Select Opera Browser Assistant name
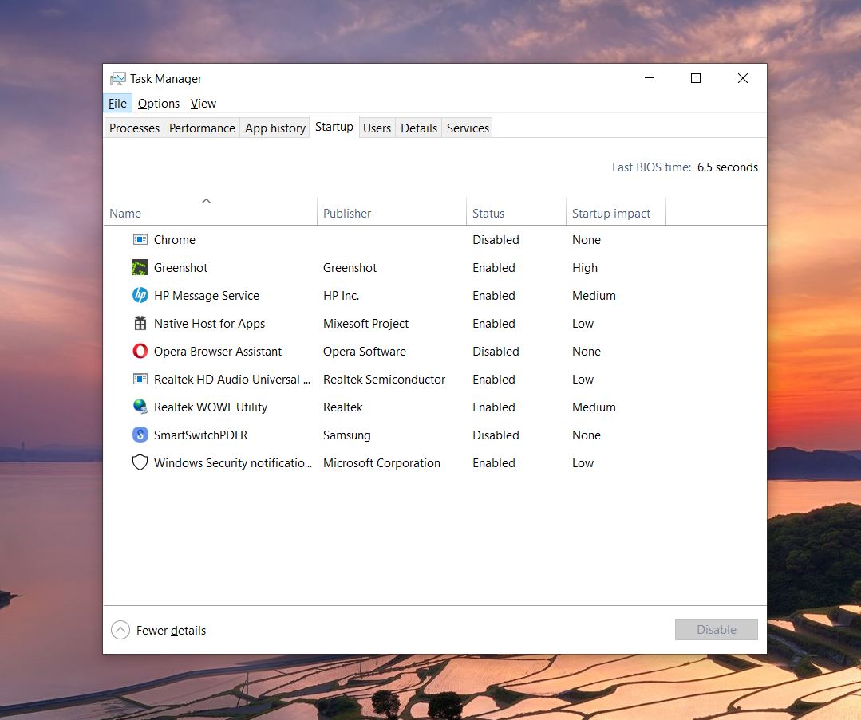The image size is (861, 720). (218, 351)
